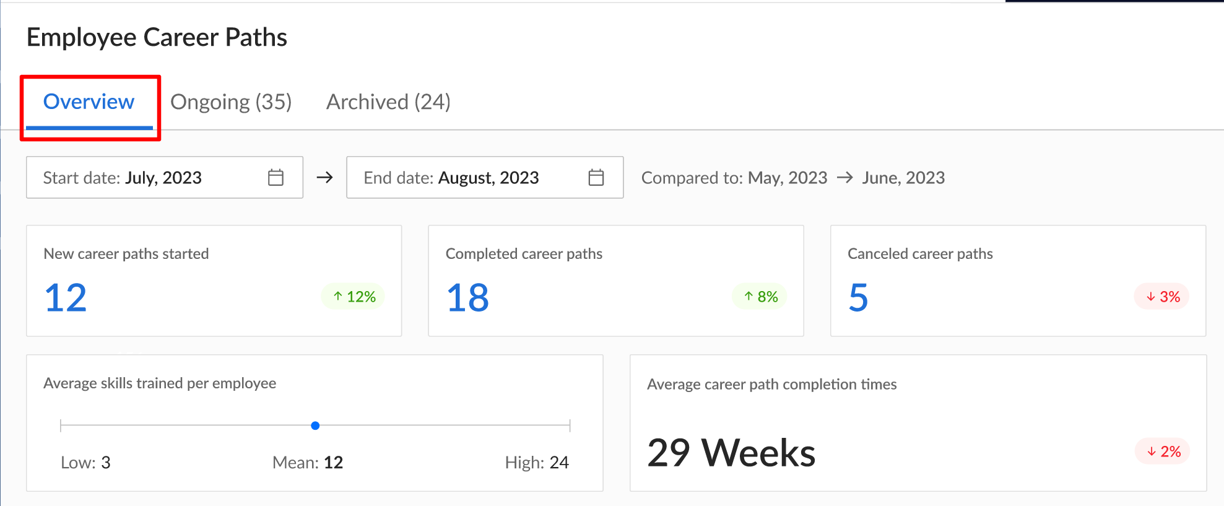
Task: Open the Canceled career paths card
Action: coord(1018,281)
